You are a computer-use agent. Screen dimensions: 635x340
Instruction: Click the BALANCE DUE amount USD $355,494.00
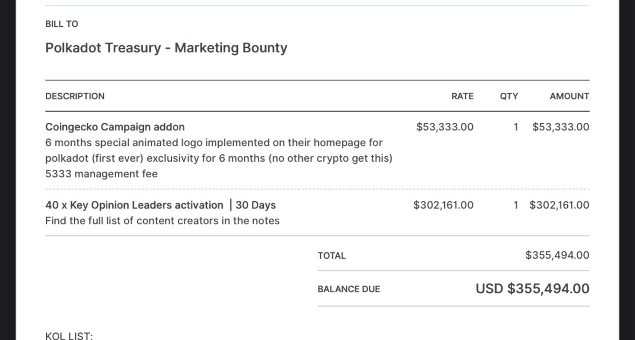coord(532,289)
